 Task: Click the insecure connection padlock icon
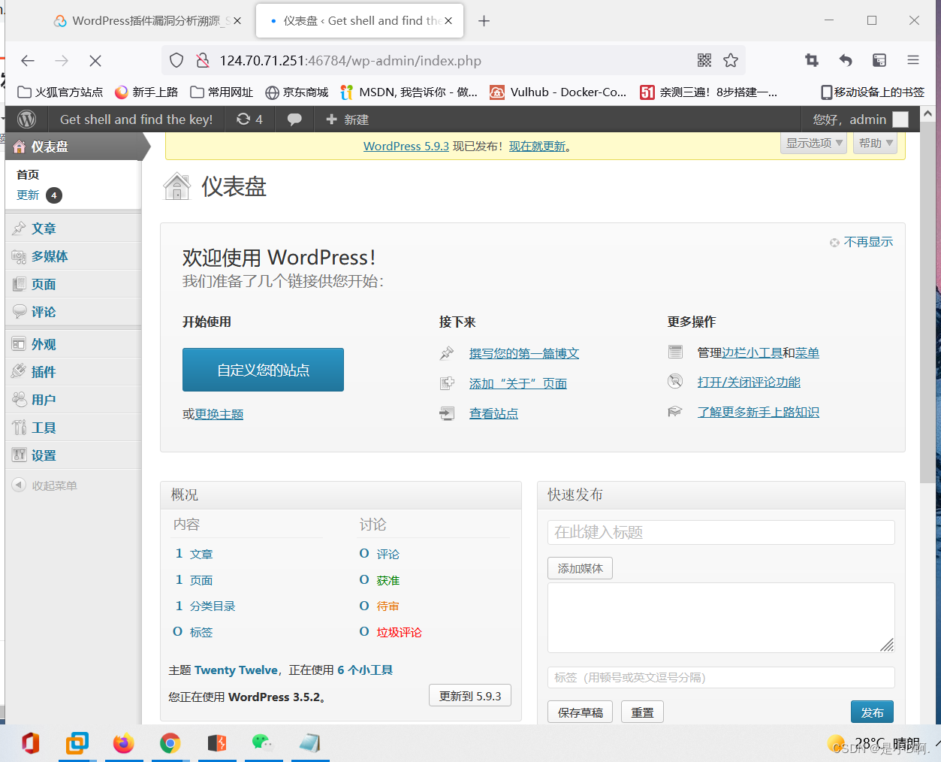click(202, 61)
